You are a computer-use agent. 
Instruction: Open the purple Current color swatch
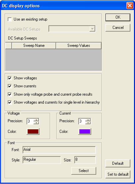tap(85, 132)
